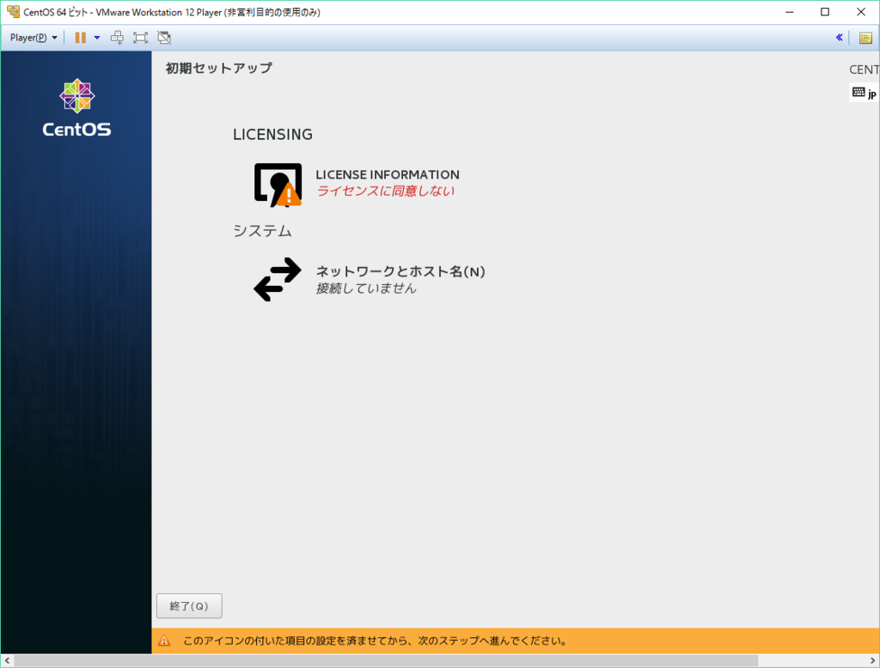Select ネットワークとホスト名(N) in the system section
The width and height of the screenshot is (880, 668).
[400, 270]
